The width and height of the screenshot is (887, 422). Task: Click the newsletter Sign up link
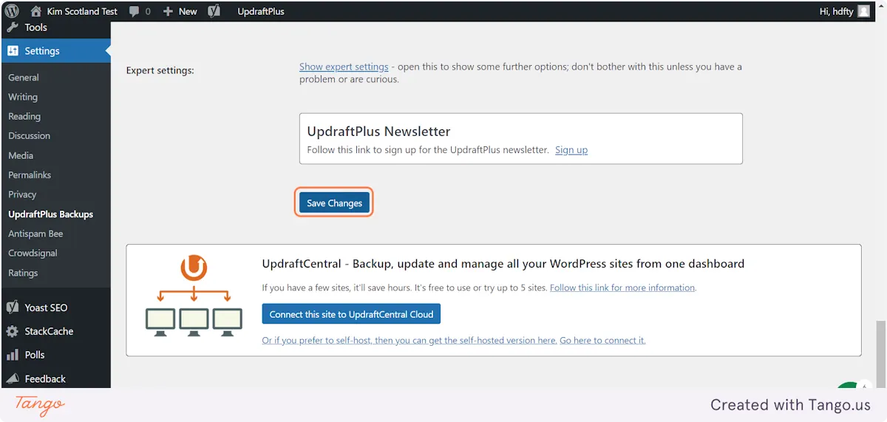point(571,150)
